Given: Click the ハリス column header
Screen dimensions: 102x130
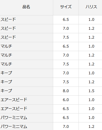Looking at the screenshot, I should pyautogui.click(x=91, y=7).
